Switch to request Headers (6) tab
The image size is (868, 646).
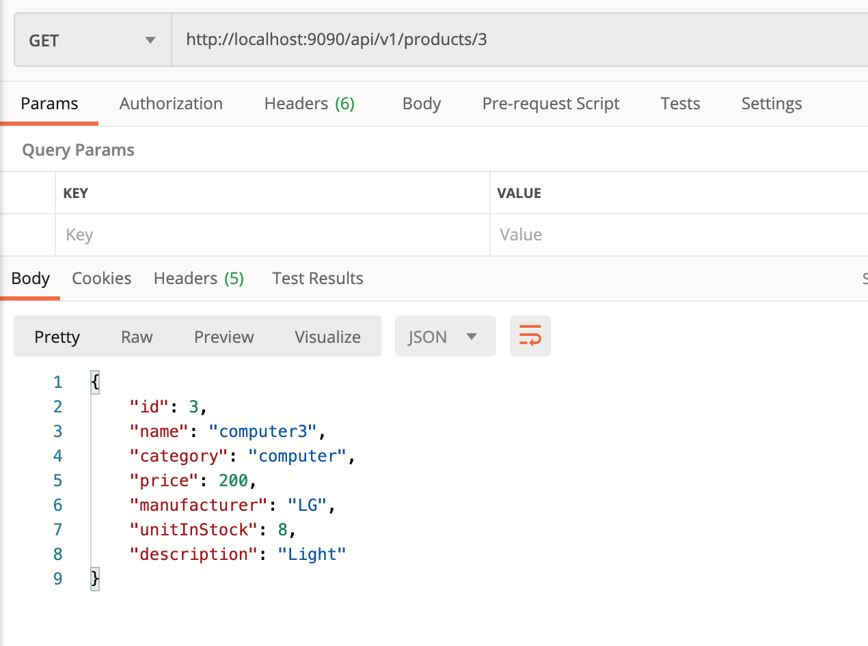click(x=310, y=104)
